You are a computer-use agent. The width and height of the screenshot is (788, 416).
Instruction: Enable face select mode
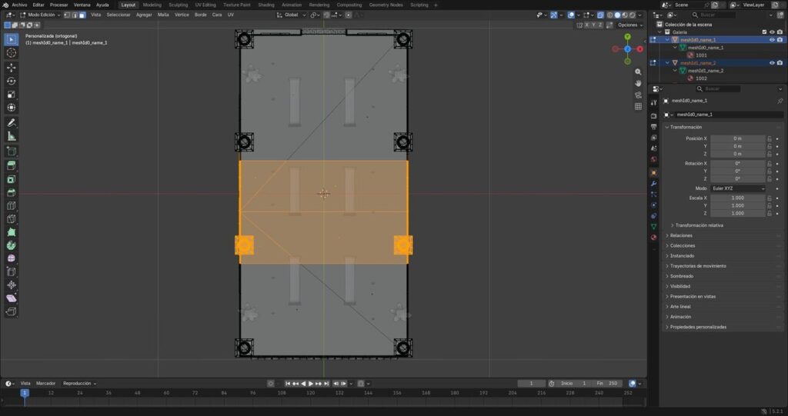pos(82,15)
